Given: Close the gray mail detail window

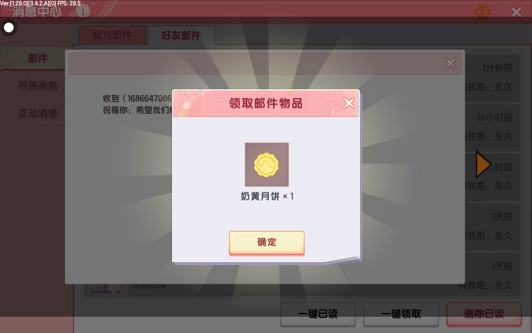Looking at the screenshot, I should (x=451, y=63).
